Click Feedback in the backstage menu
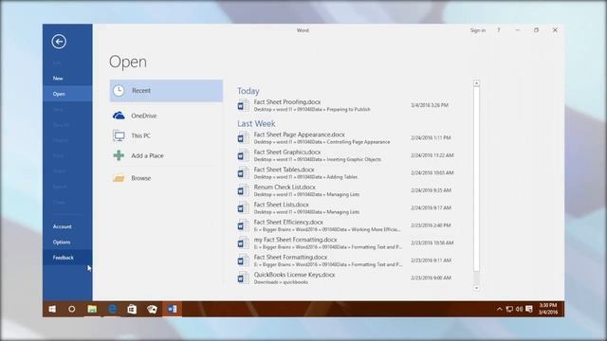 [x=67, y=258]
